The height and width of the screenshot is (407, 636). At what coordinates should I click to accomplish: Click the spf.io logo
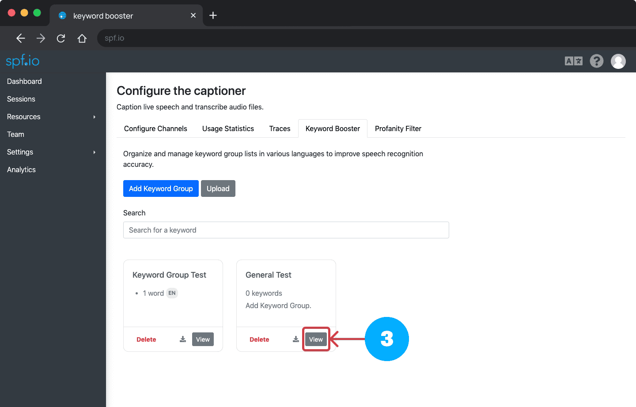coord(23,60)
